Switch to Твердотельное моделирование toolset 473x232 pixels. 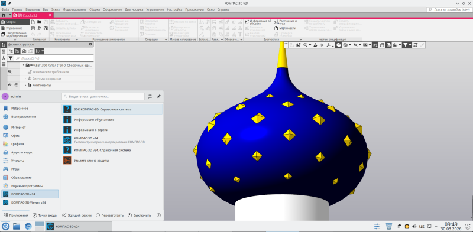[x=14, y=34]
